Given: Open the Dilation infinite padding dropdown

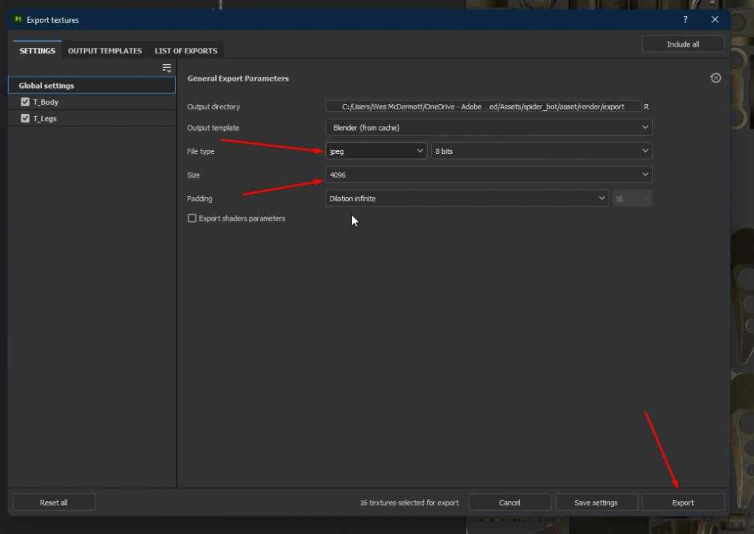Looking at the screenshot, I should (467, 198).
